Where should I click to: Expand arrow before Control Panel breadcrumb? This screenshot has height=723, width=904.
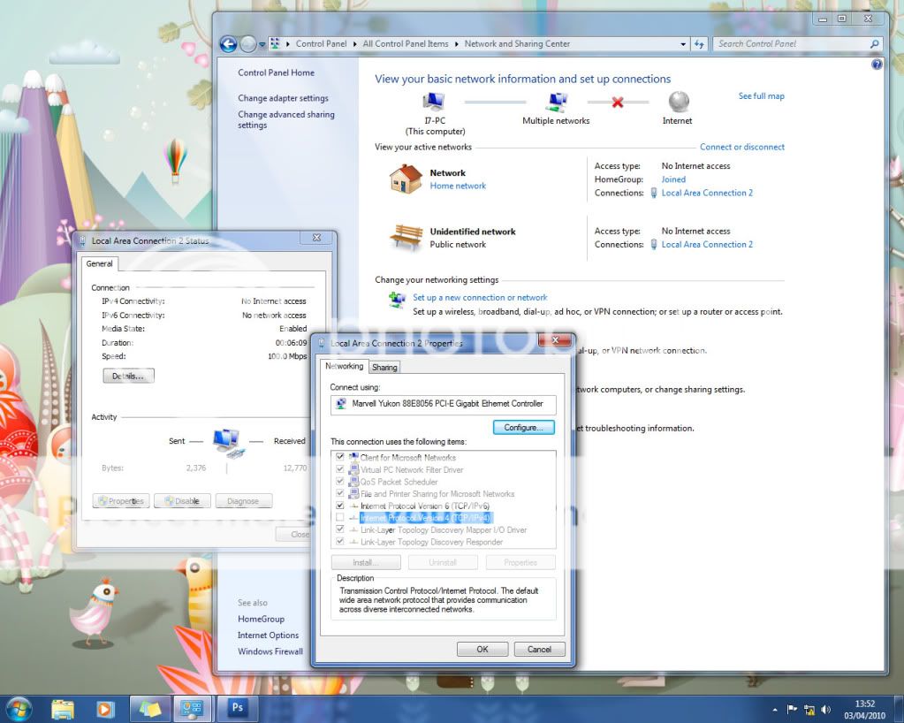pyautogui.click(x=288, y=44)
